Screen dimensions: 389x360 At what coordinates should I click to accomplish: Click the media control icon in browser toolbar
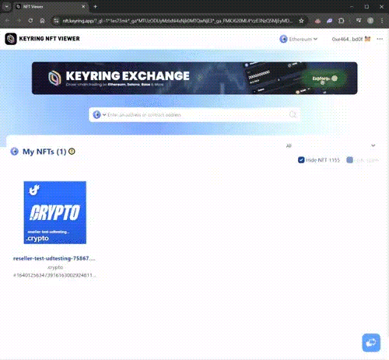pyautogui.click(x=359, y=20)
